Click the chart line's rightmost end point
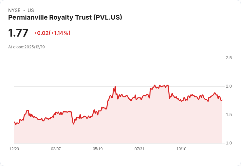This screenshot has width=241, height=166. [222, 100]
